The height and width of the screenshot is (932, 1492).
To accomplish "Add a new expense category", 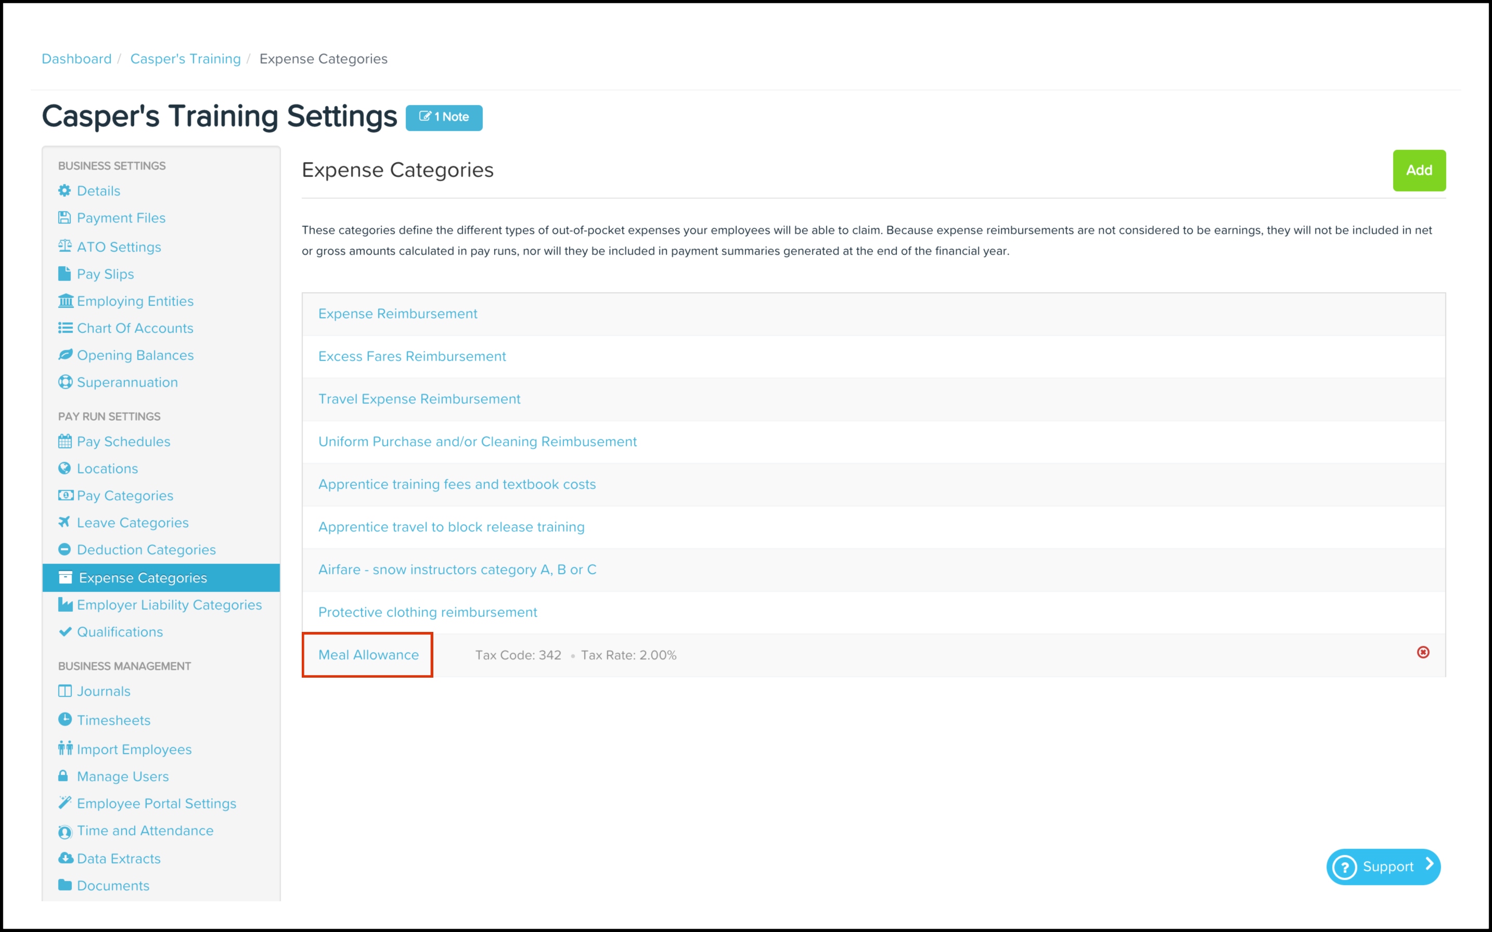I will [1419, 170].
